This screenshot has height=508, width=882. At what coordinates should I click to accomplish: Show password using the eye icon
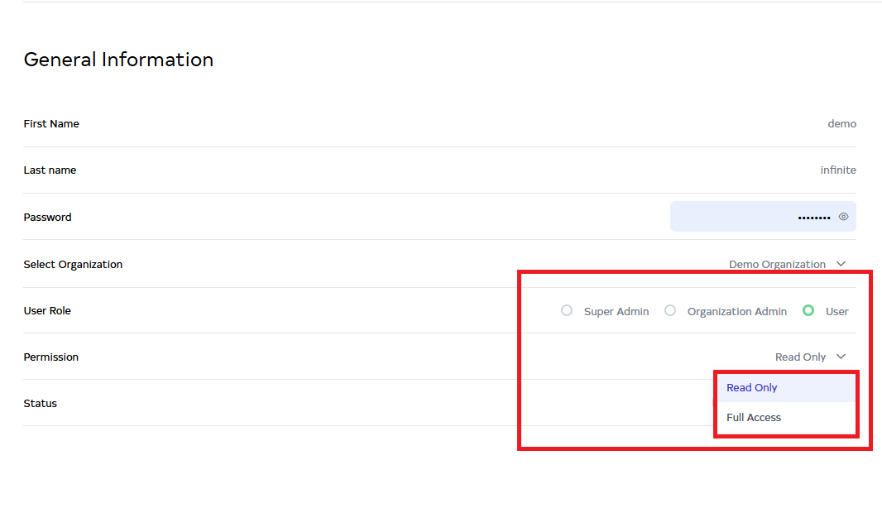pos(843,217)
